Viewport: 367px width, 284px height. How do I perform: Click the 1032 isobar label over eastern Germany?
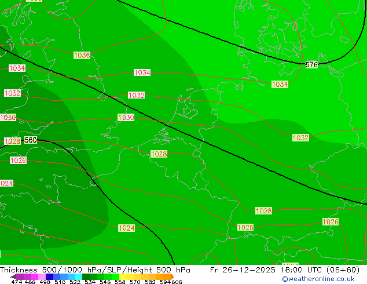pyautogui.click(x=300, y=137)
